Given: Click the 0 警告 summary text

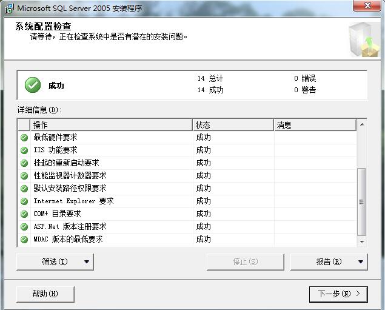Looking at the screenshot, I should [305, 90].
